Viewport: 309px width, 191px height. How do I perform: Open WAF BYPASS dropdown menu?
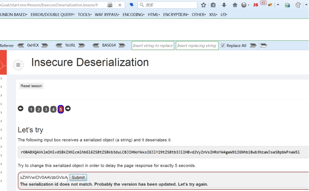tap(107, 14)
